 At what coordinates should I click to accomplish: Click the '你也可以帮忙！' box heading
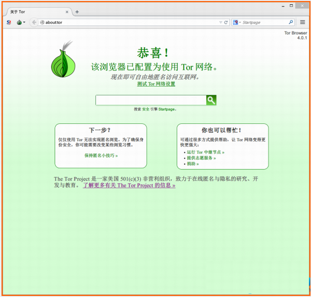click(221, 130)
